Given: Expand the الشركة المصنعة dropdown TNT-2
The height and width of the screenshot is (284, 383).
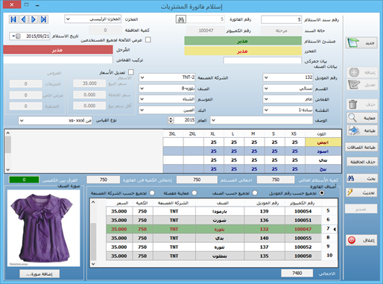Looking at the screenshot, I should pyautogui.click(x=167, y=78).
